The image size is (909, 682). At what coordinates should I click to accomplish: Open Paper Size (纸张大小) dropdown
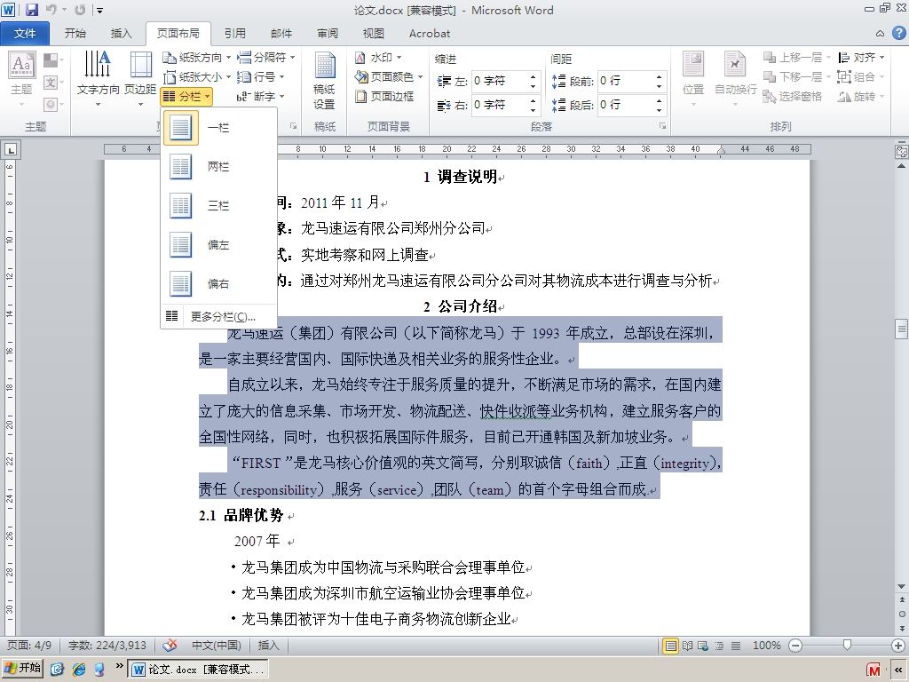[196, 76]
